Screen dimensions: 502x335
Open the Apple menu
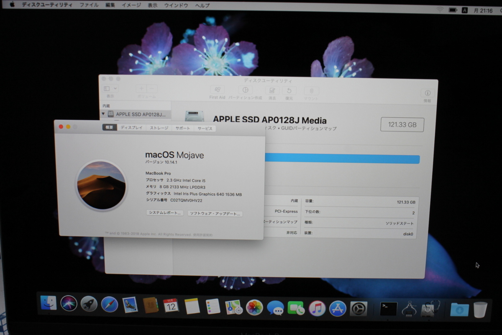point(12,5)
